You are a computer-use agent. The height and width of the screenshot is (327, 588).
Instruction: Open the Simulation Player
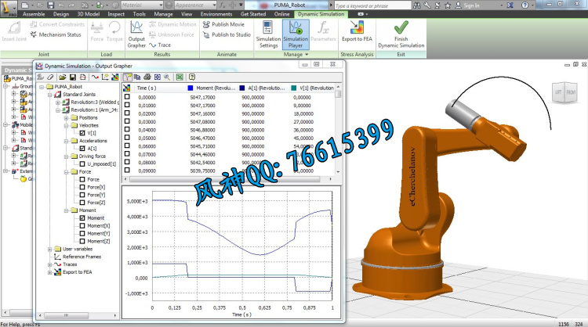coord(296,34)
